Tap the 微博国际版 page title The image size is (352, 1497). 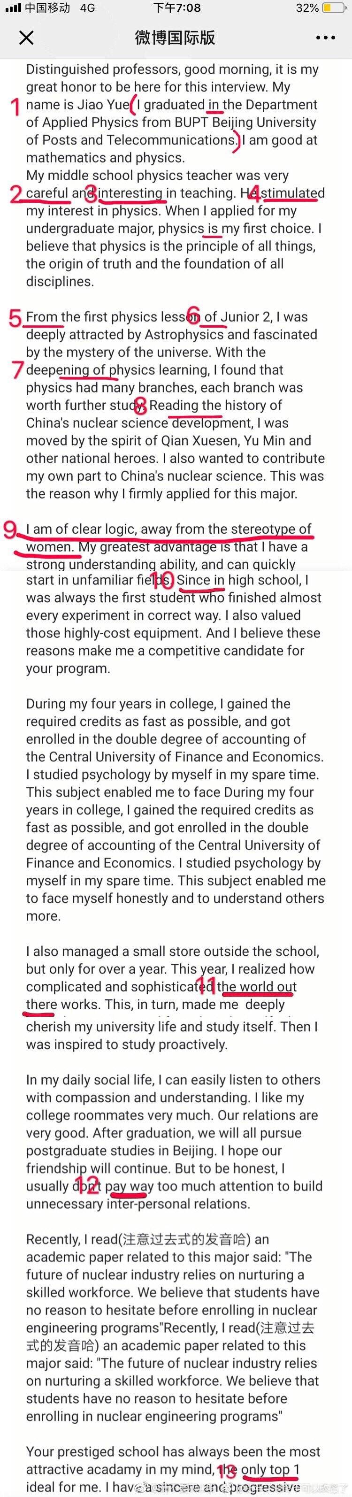point(176,38)
